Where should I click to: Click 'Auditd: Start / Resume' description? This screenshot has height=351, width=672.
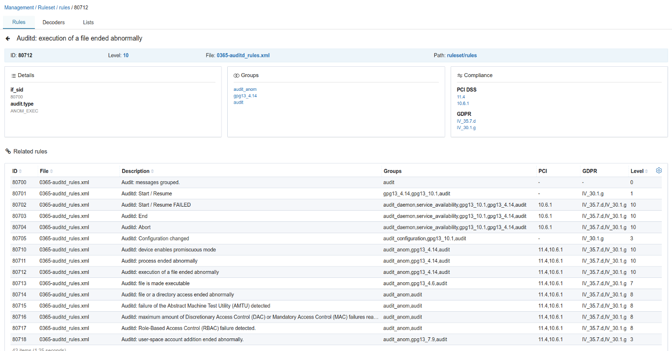coord(147,194)
